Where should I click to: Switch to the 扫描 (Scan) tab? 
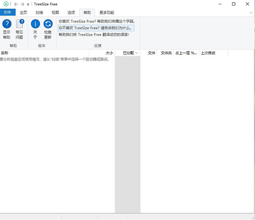click(40, 12)
